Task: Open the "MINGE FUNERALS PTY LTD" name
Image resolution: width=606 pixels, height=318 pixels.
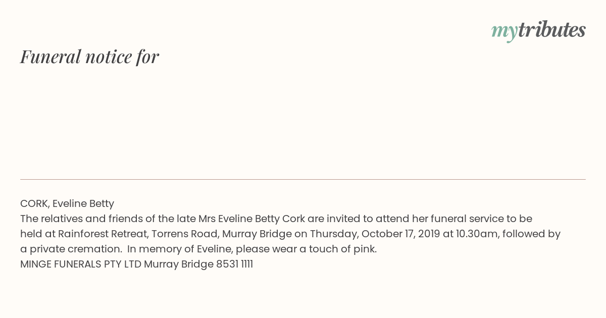Action: (81, 264)
